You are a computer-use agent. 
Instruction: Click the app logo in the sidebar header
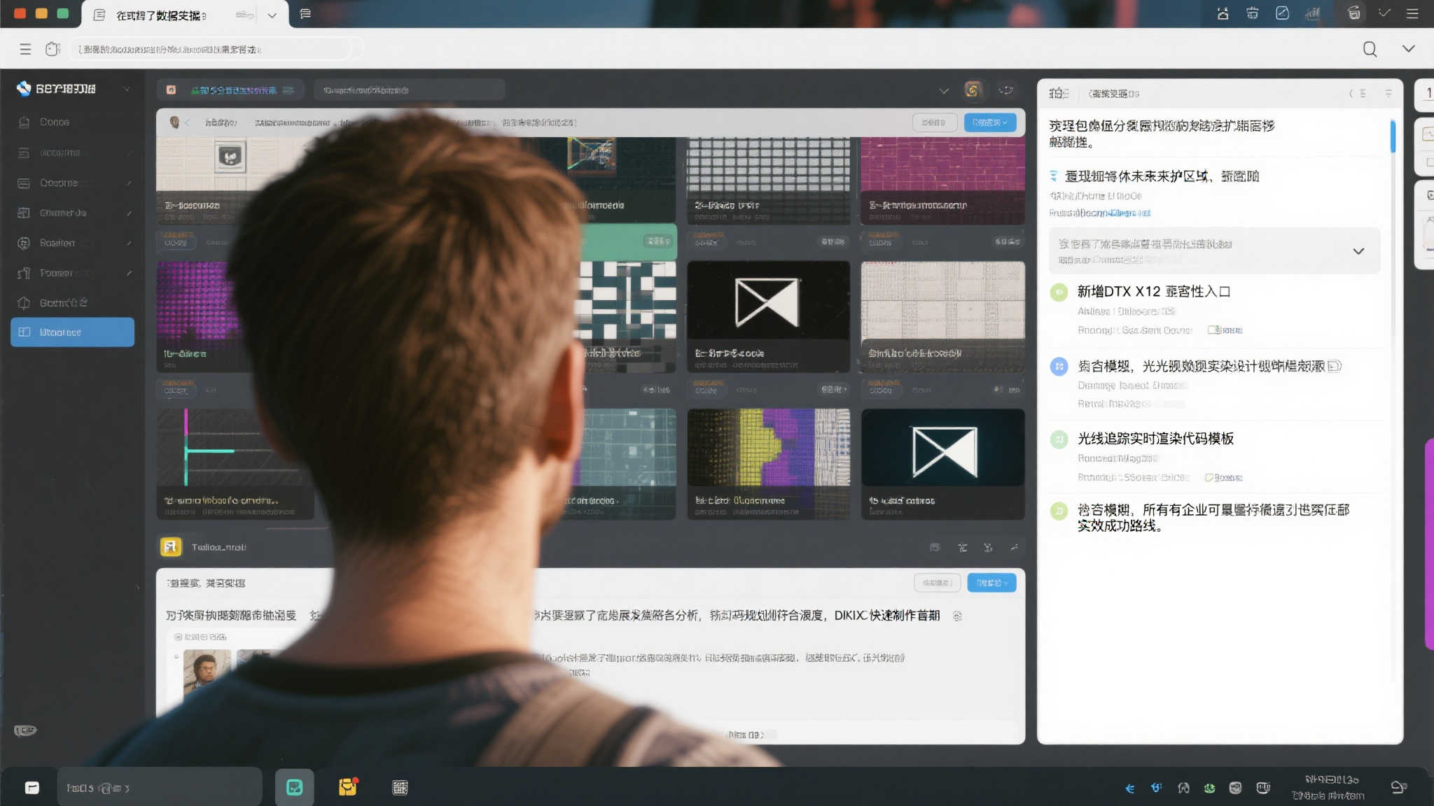(x=22, y=88)
